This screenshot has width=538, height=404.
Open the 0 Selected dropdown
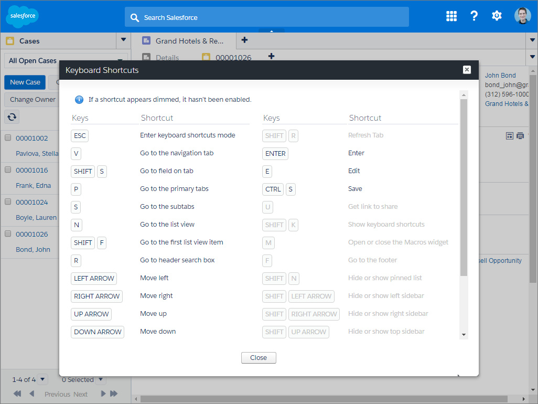tap(101, 379)
